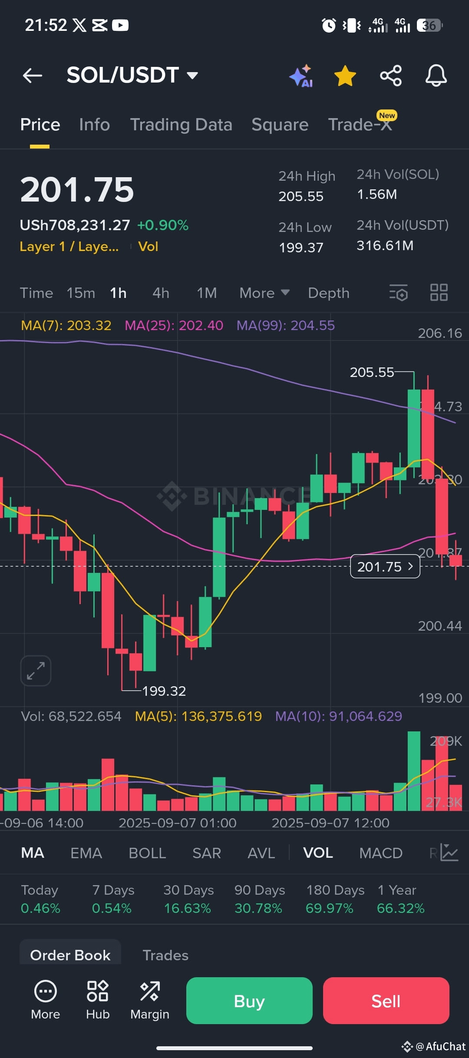Screen dimensions: 469x1058
Task: Tap the MA(25): 202.40 label
Action: coord(174,325)
